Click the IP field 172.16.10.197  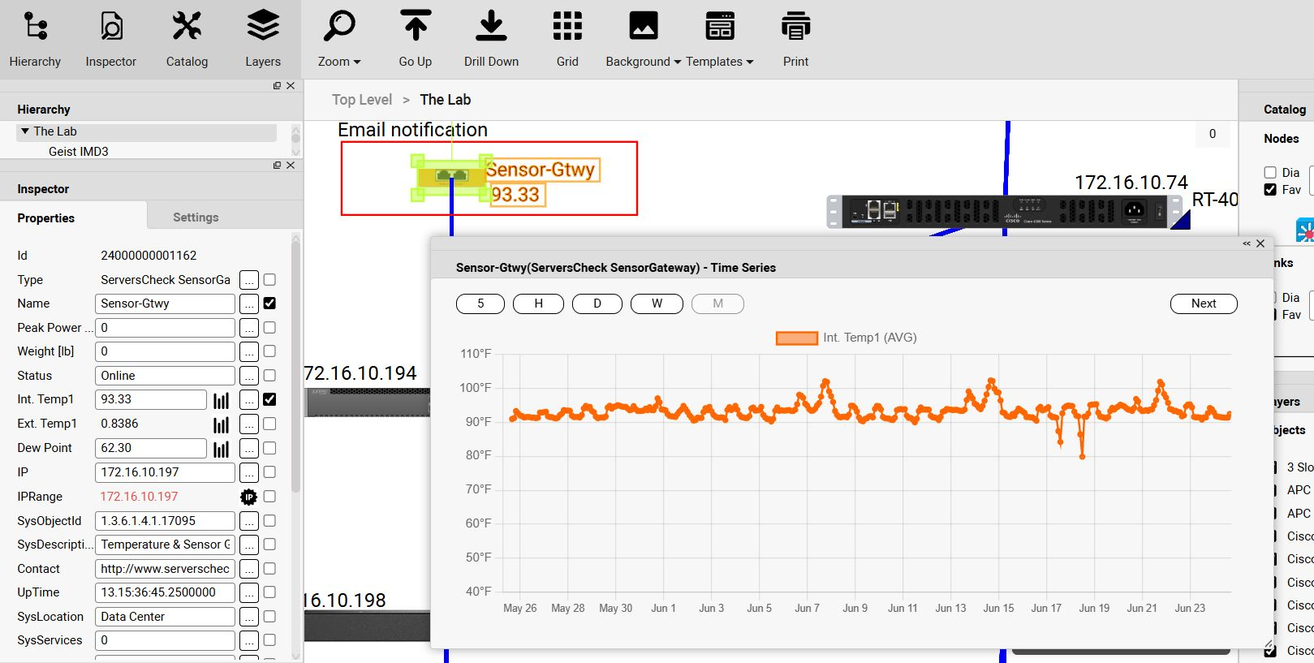pos(165,472)
